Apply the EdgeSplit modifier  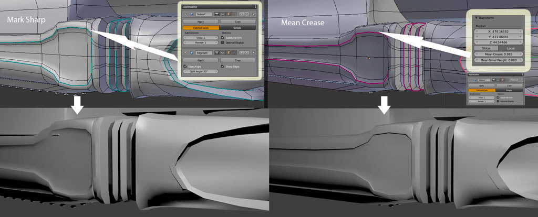click(201, 60)
